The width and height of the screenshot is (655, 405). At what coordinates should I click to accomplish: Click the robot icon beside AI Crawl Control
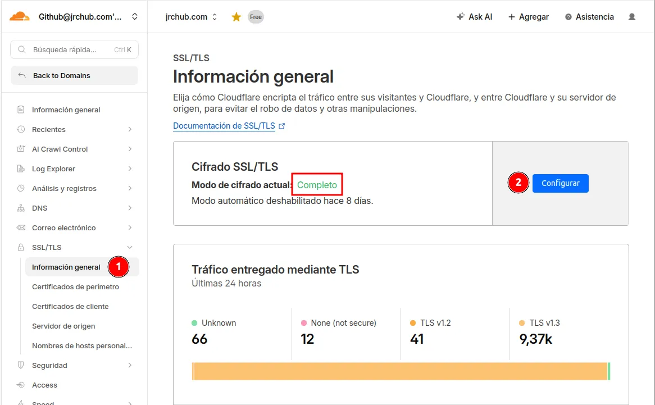point(20,149)
